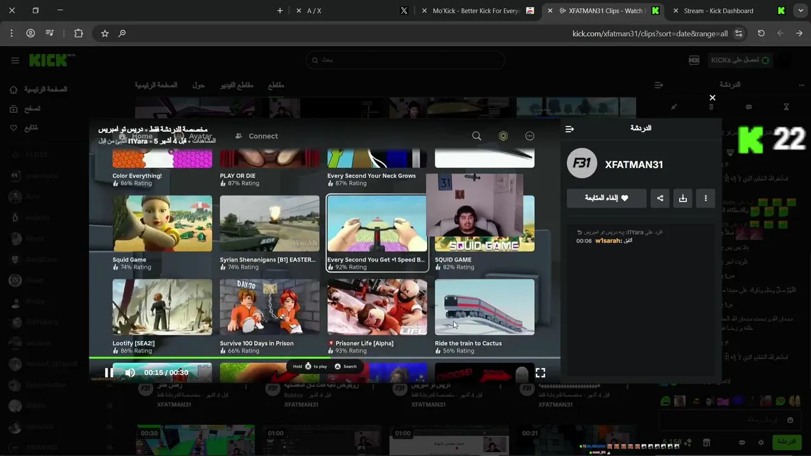
Task: Close the XFATMAN31 Clips browser tab
Action: tap(550, 11)
